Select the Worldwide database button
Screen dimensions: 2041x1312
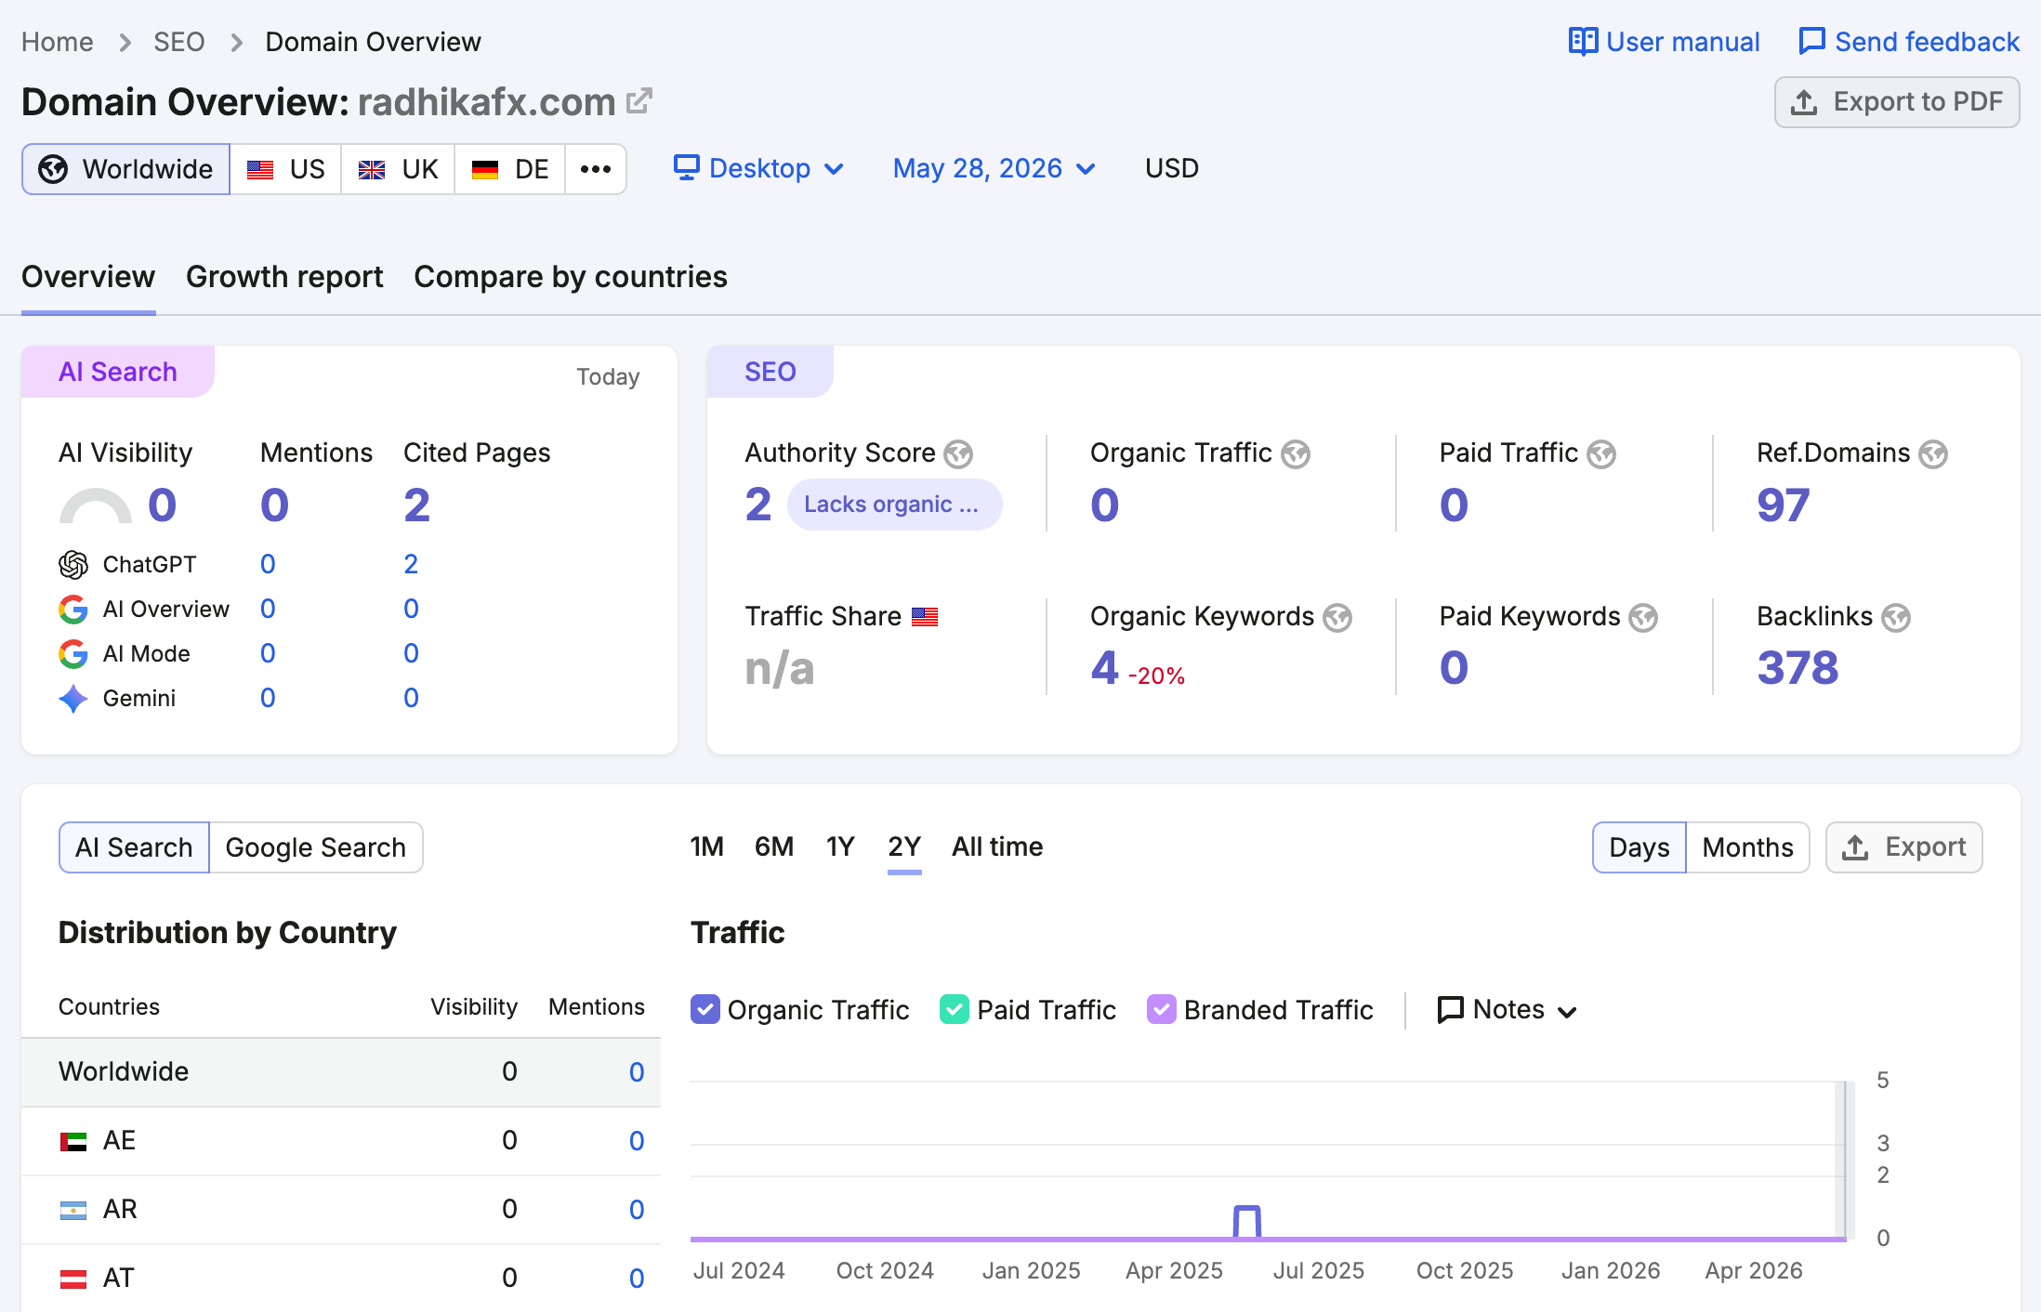tap(125, 169)
